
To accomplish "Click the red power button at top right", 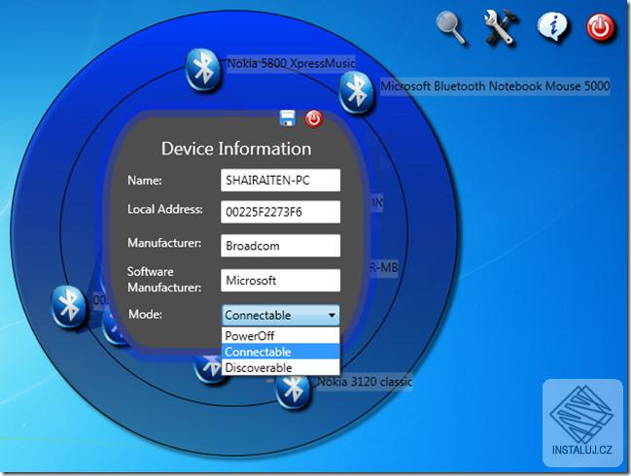I will tap(601, 28).
